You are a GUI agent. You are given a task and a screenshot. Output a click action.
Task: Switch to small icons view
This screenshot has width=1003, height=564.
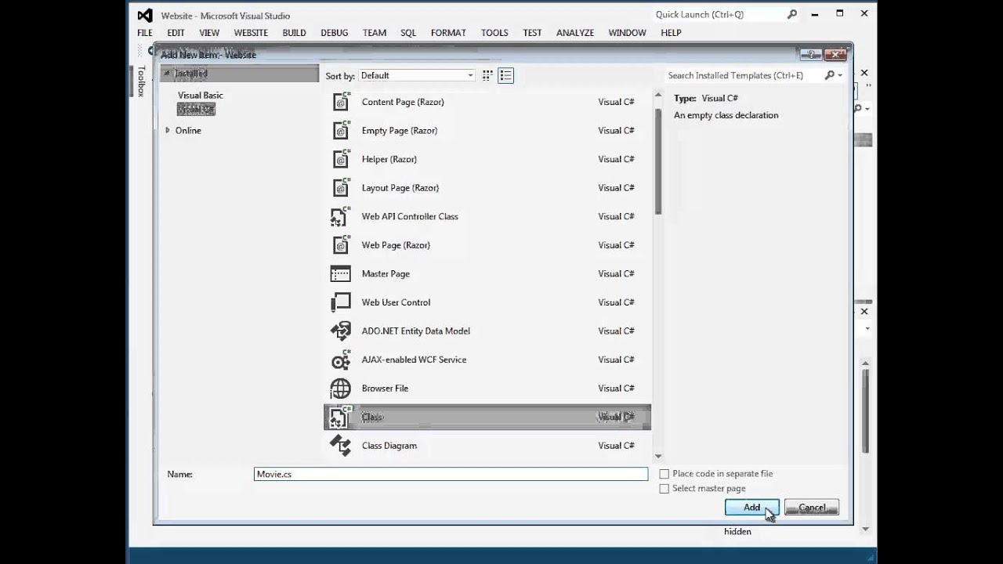(x=487, y=75)
